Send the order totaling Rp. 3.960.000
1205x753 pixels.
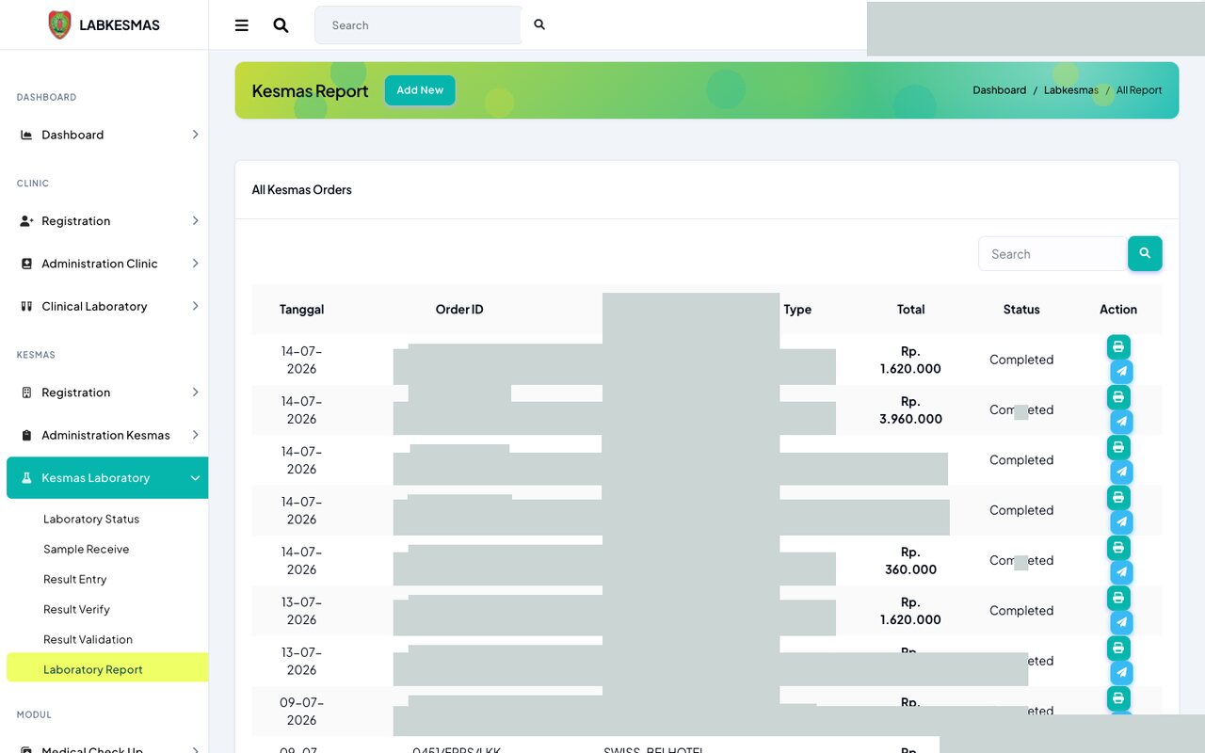pos(1121,422)
